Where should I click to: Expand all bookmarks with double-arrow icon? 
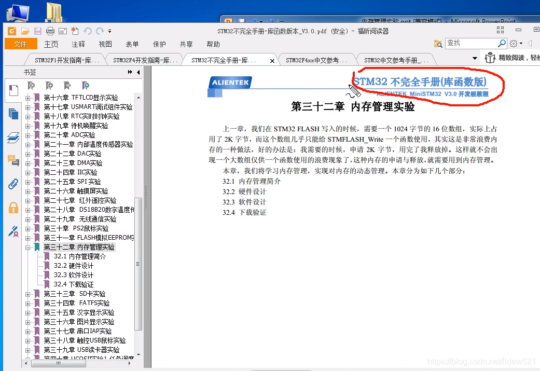pos(130,72)
